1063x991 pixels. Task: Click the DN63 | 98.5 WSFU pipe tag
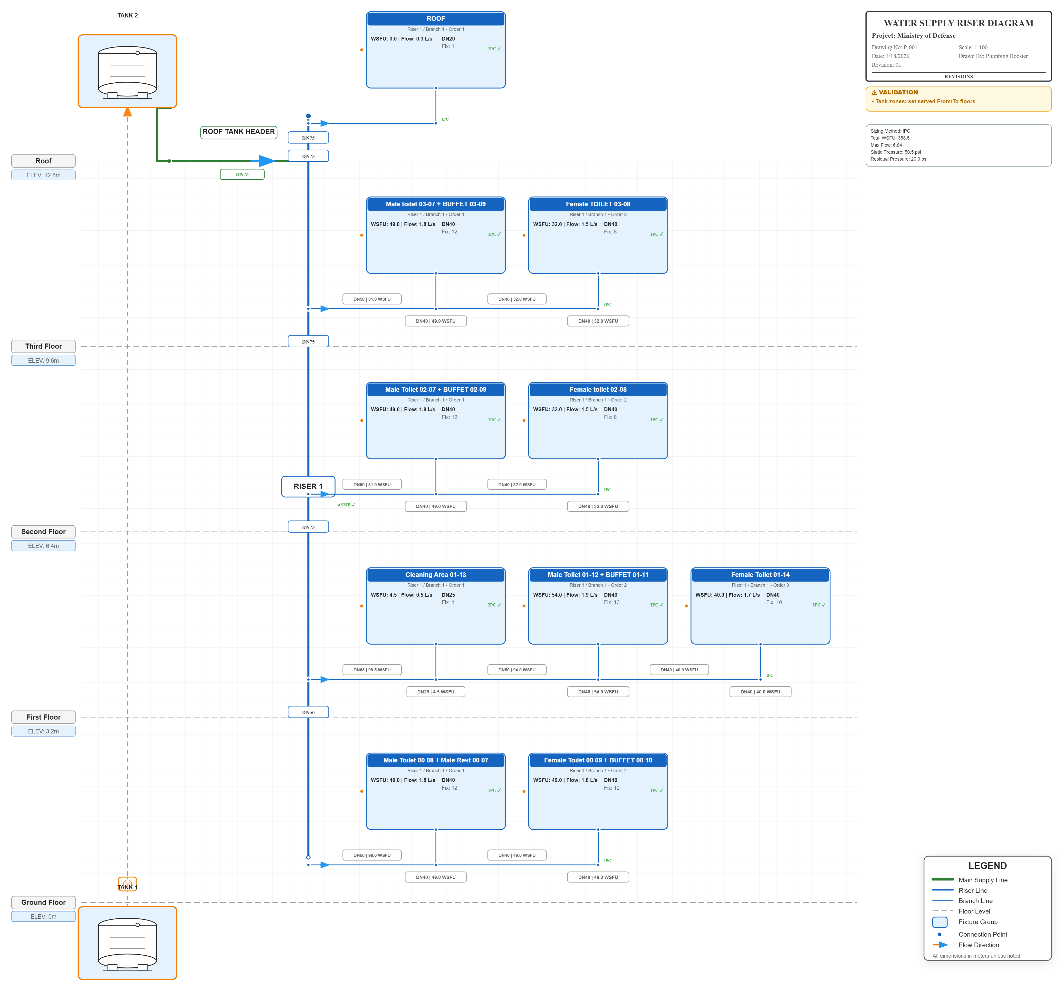pos(372,670)
